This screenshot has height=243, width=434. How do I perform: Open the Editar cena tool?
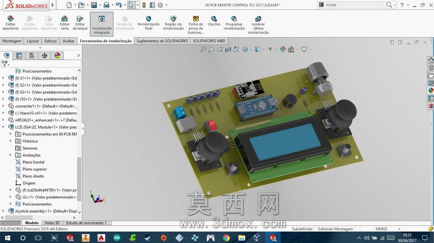(65, 23)
